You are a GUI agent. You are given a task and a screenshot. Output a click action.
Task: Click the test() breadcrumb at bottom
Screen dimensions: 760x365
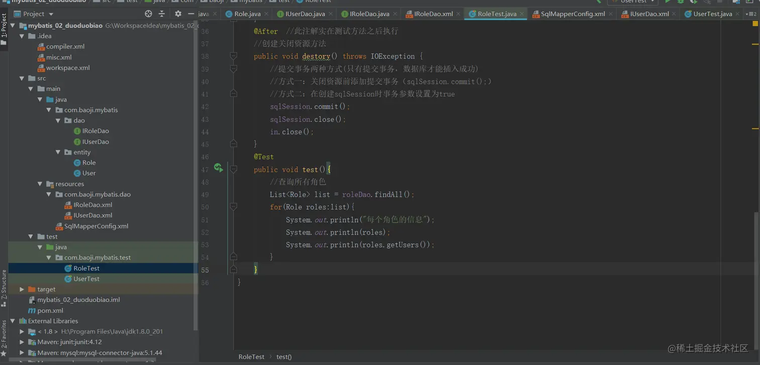pyautogui.click(x=284, y=356)
